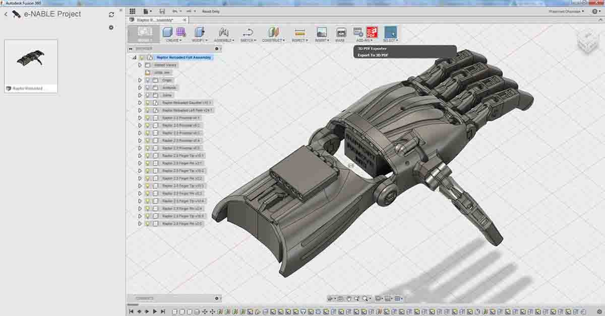Open the user account menu
Viewport: 605px width, 316px height.
565,10
